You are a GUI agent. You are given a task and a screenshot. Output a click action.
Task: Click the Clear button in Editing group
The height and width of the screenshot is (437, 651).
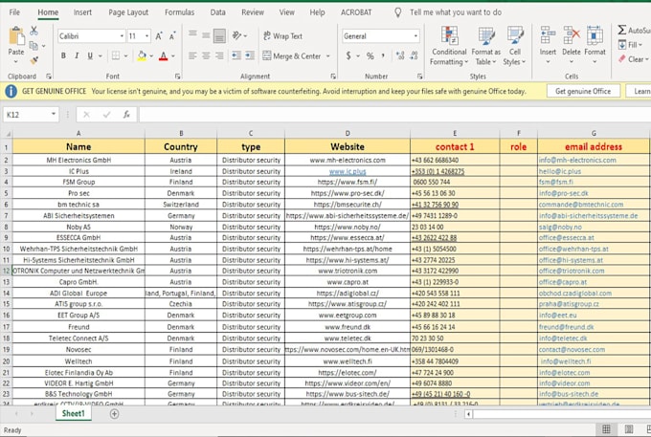633,59
